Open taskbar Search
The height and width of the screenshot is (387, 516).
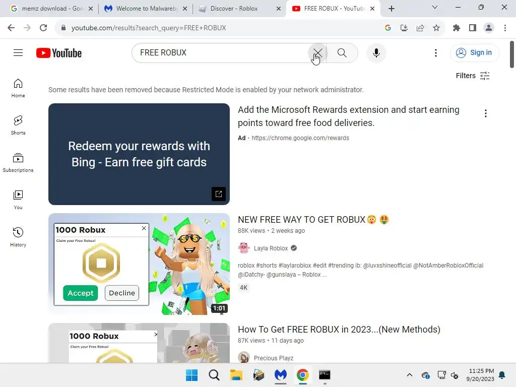tap(214, 375)
